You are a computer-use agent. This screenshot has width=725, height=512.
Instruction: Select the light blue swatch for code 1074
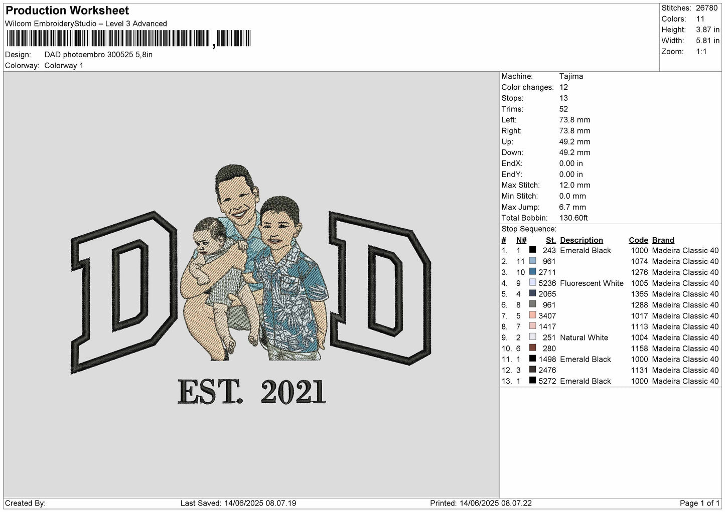pyautogui.click(x=532, y=261)
